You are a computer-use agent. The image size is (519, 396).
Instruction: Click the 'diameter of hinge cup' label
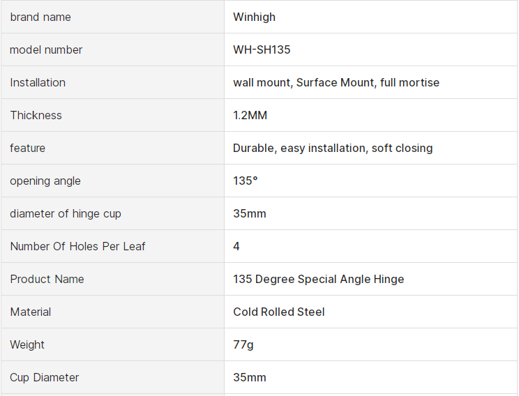pyautogui.click(x=66, y=213)
